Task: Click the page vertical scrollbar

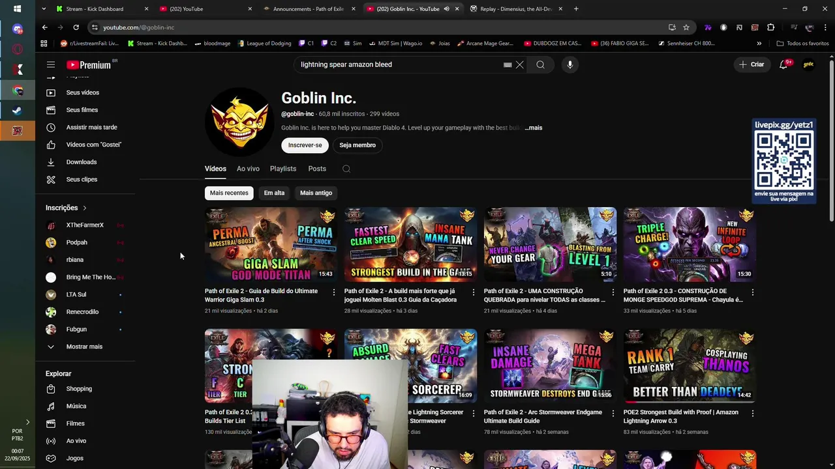Action: [x=831, y=140]
